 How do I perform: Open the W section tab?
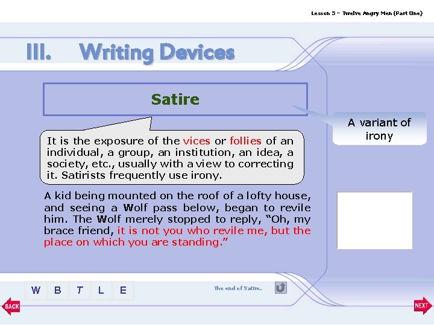click(36, 290)
